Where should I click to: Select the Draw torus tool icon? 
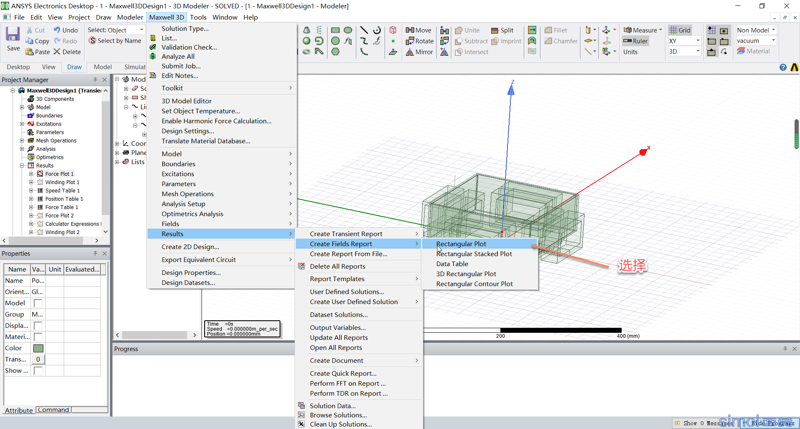307,52
